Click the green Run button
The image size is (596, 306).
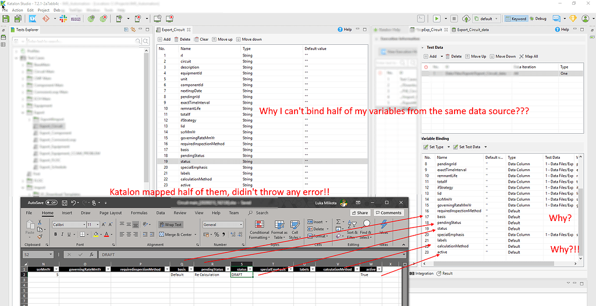click(437, 18)
